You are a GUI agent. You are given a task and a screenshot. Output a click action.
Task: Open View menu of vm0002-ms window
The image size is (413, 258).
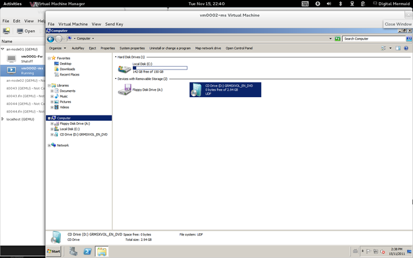[96, 24]
